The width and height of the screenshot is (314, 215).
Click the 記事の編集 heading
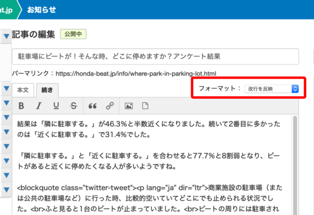(x=33, y=34)
